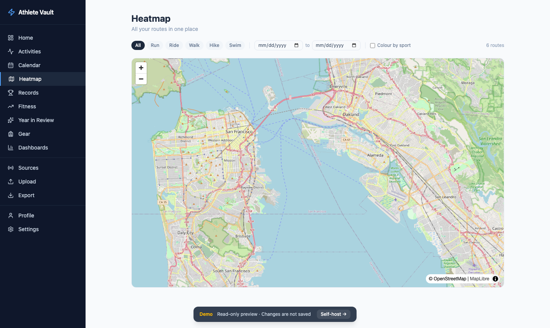Filter routes by Ride
Viewport: 550px width, 328px height.
tap(174, 45)
